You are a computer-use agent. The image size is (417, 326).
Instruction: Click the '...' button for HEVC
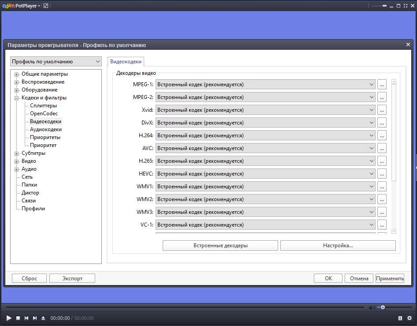(382, 174)
